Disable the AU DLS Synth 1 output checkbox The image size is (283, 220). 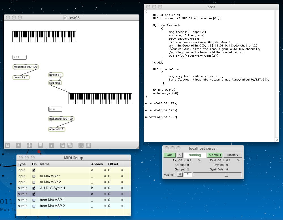tap(34, 188)
